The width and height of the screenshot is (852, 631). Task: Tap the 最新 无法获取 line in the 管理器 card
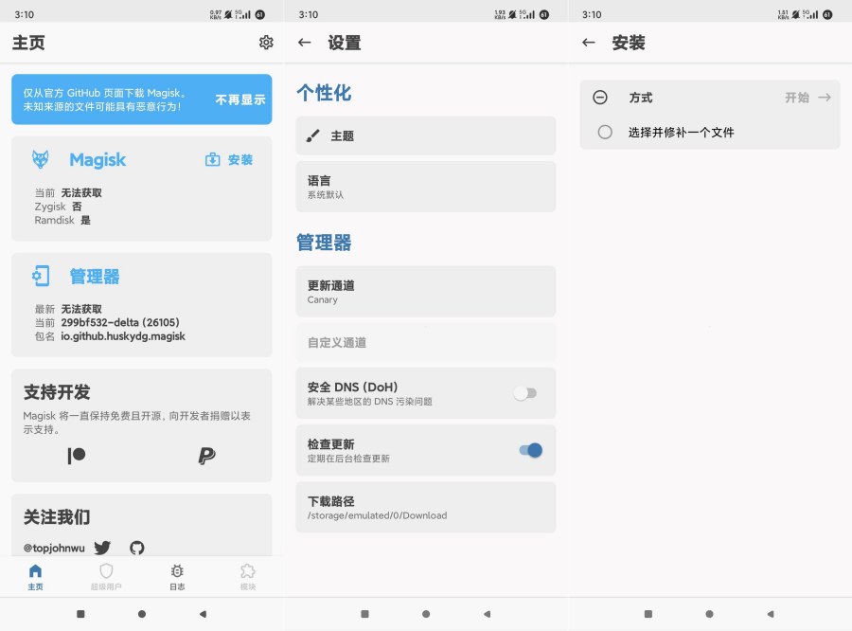[x=68, y=309]
